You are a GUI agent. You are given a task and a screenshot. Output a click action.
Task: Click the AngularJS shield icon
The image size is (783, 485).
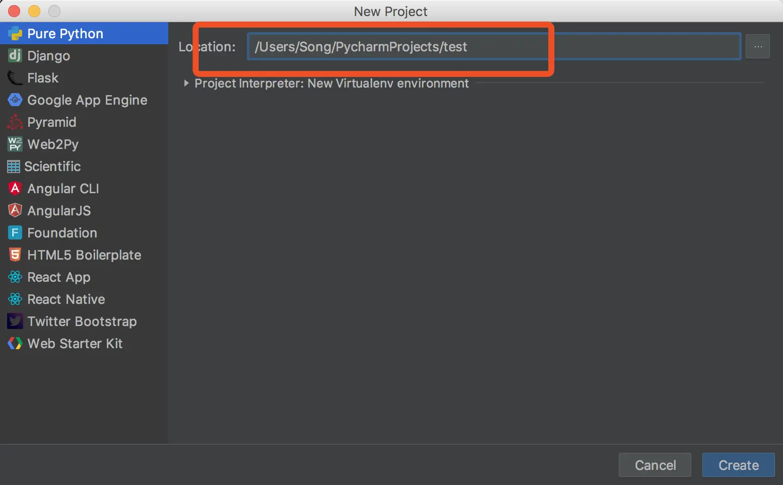pyautogui.click(x=15, y=210)
